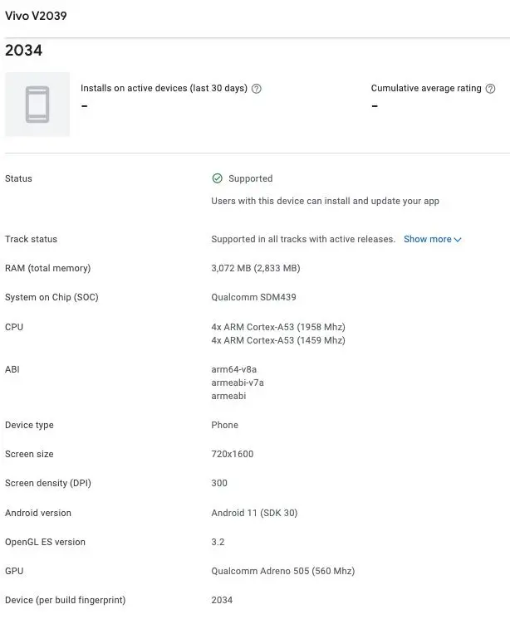Click the Installs on active devices label
This screenshot has width=510, height=619.
coord(164,88)
